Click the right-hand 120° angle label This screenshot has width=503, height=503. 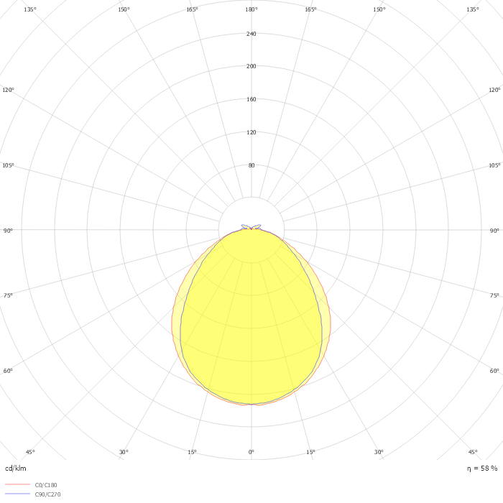pyautogui.click(x=494, y=90)
